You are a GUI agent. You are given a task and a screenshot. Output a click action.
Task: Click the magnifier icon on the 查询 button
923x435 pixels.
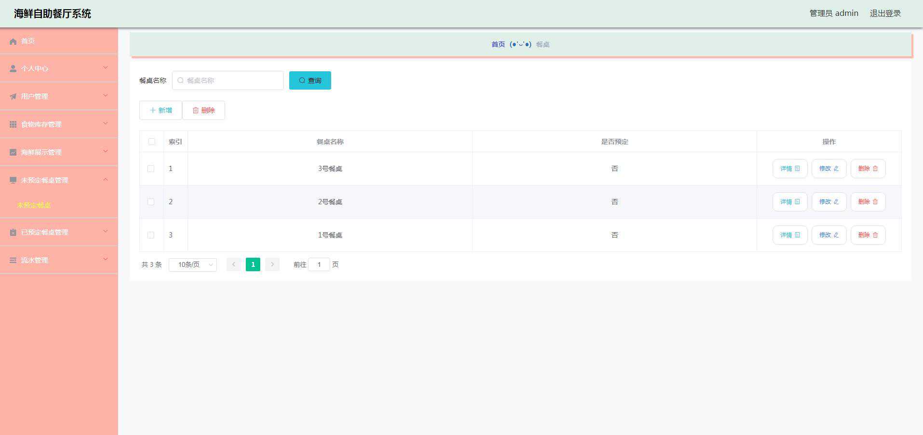(x=302, y=80)
